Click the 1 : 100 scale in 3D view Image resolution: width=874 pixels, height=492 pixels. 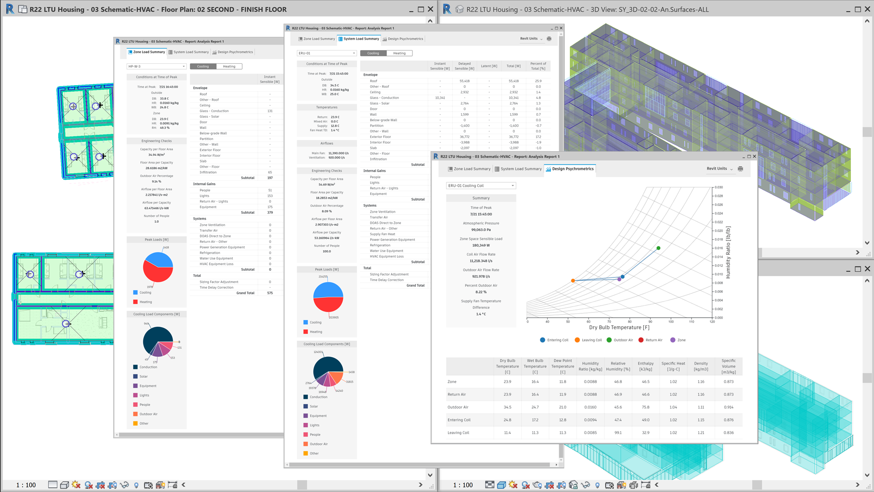462,485
